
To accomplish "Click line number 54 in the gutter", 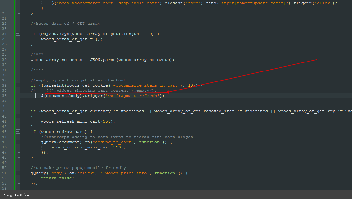I will 4,188.
